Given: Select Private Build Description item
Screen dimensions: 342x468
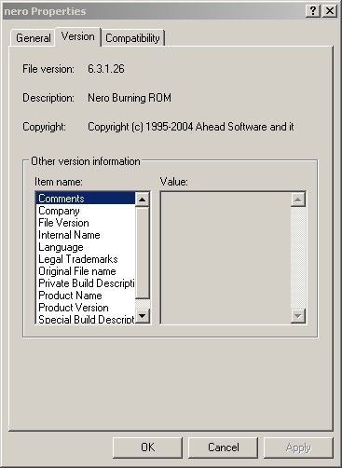Looking at the screenshot, I should click(86, 283).
